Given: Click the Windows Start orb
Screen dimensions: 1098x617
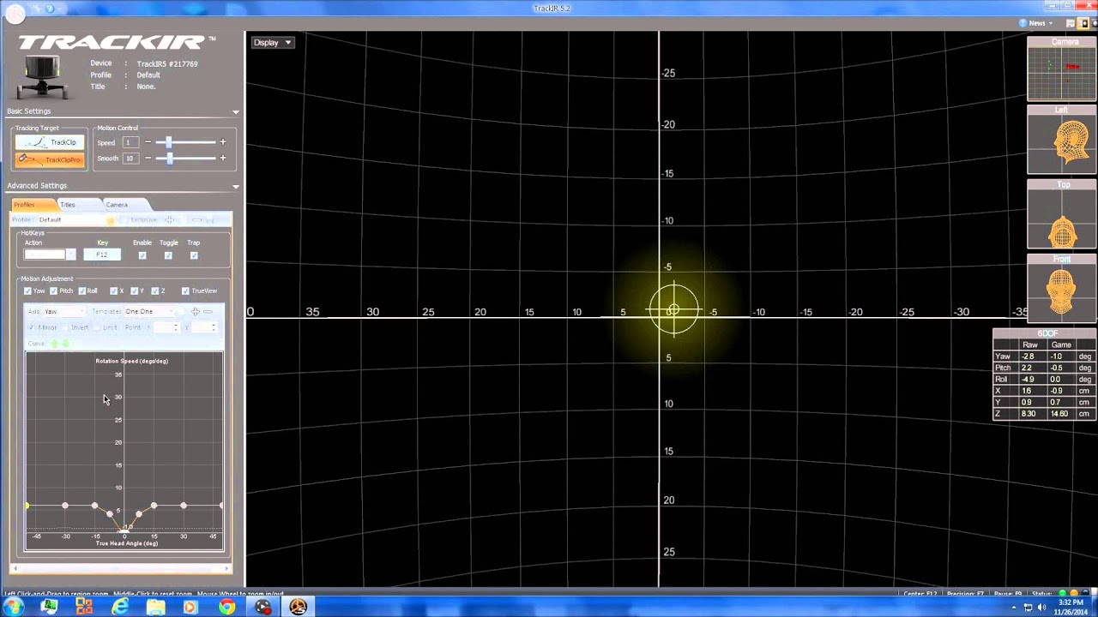Looking at the screenshot, I should (x=14, y=607).
